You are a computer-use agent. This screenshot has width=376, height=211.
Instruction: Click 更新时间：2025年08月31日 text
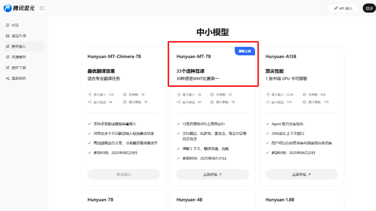point(204,158)
